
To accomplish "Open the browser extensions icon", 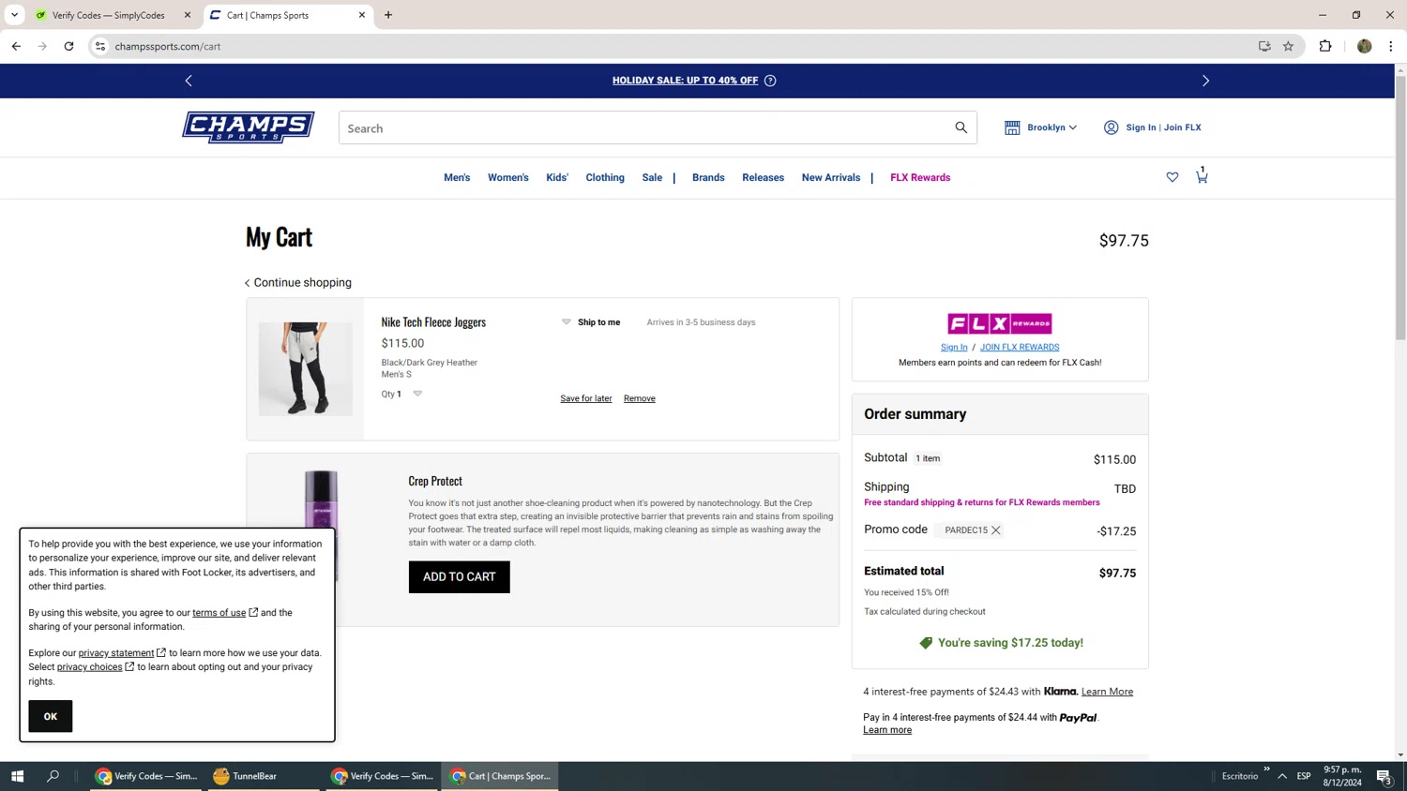I will coord(1325,46).
